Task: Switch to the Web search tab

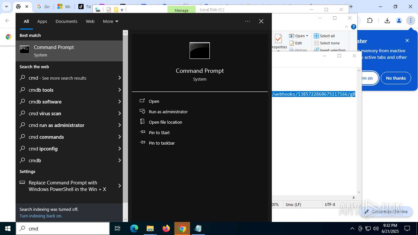Action: [90, 21]
